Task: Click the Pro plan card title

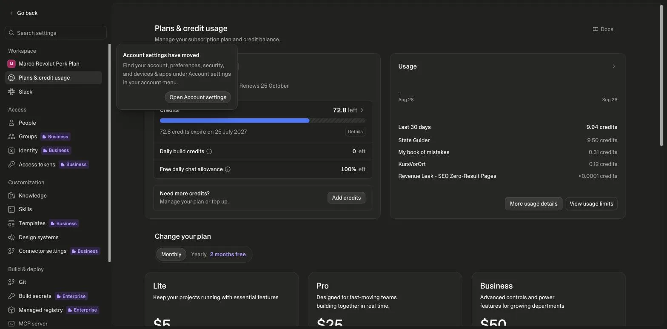Action: tap(322, 286)
